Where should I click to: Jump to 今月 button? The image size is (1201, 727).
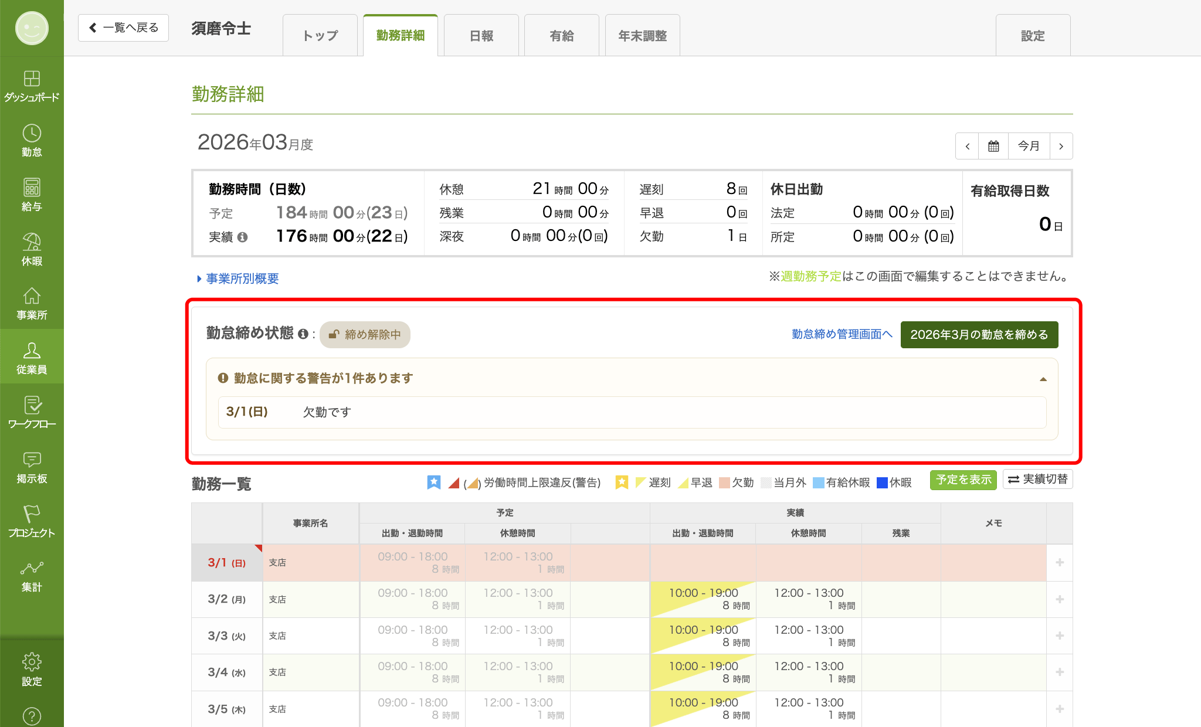(x=1029, y=146)
